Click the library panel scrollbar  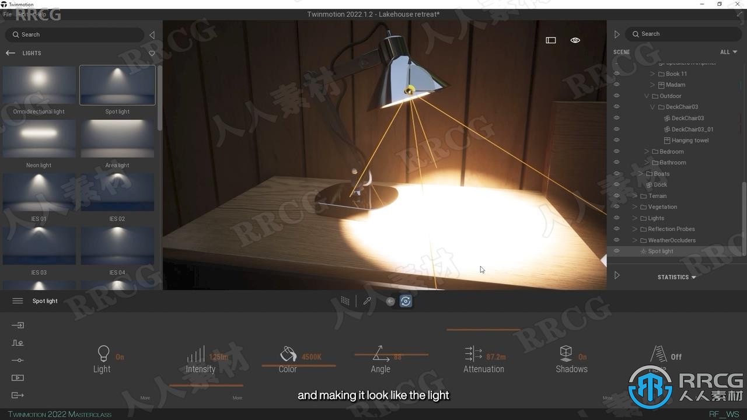(160, 97)
